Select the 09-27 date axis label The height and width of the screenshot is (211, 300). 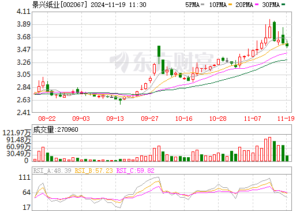coord(149,119)
